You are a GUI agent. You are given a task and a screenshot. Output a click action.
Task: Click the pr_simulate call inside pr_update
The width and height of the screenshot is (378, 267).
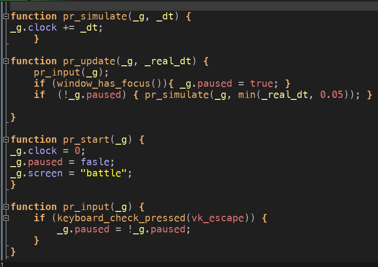[177, 95]
